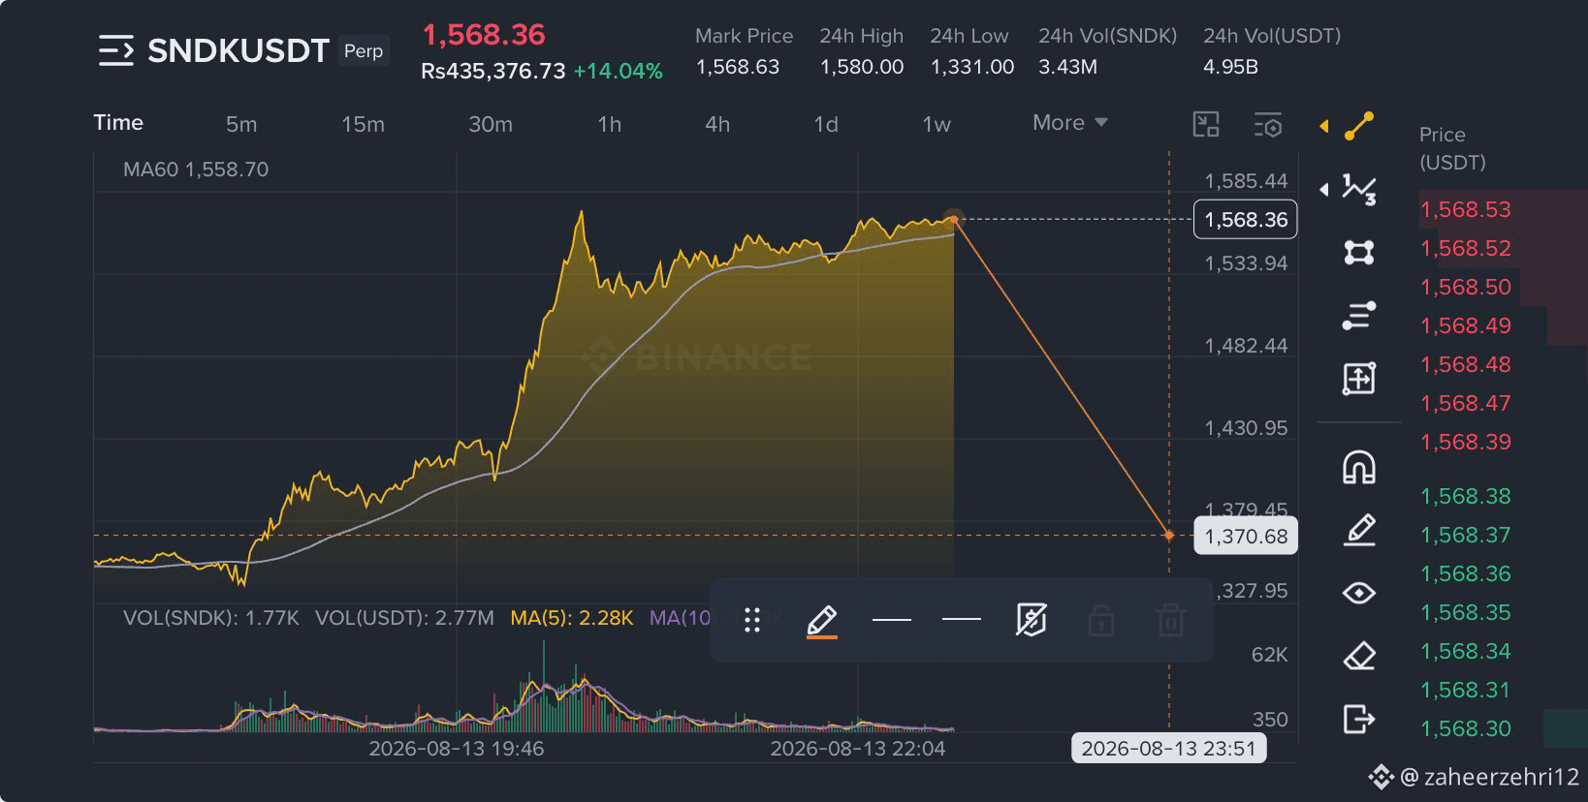Select the trend line drawing tool
Image resolution: width=1588 pixels, height=802 pixels.
pyautogui.click(x=1359, y=127)
